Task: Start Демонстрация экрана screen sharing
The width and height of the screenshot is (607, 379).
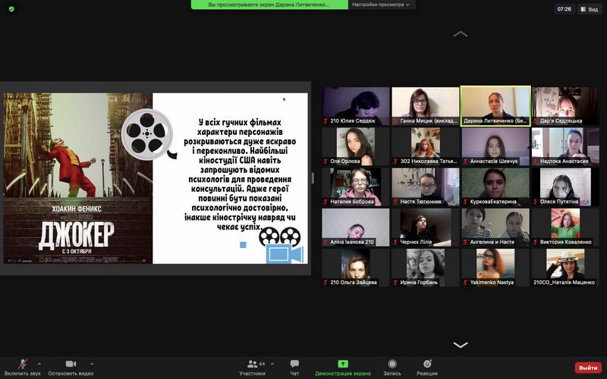Action: [343, 368]
